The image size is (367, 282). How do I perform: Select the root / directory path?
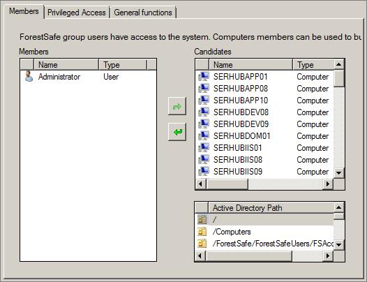point(264,219)
